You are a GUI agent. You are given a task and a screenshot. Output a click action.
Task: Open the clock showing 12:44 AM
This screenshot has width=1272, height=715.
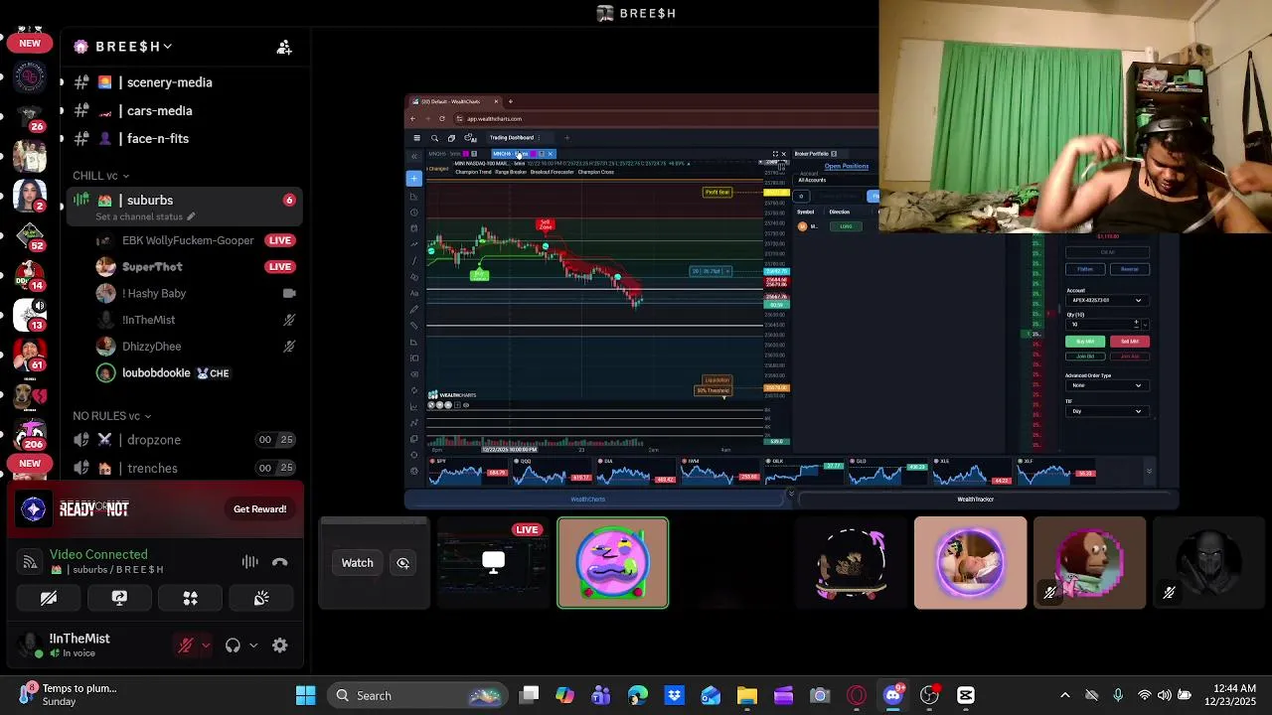tap(1231, 695)
